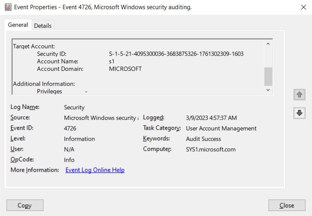
Task: Click the Close button
Action: click(x=287, y=205)
